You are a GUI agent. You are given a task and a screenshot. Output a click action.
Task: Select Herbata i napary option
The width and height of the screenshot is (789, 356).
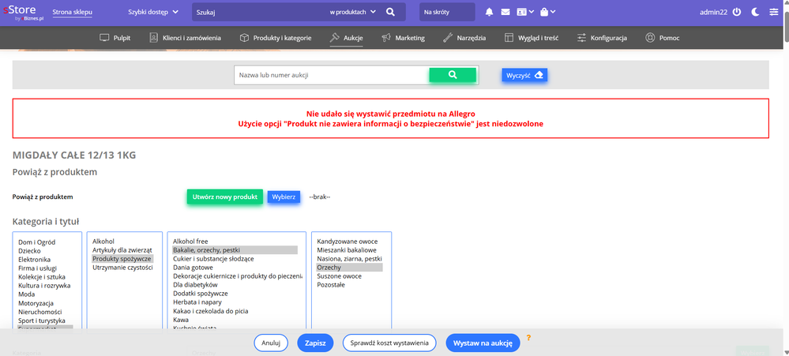click(x=197, y=302)
